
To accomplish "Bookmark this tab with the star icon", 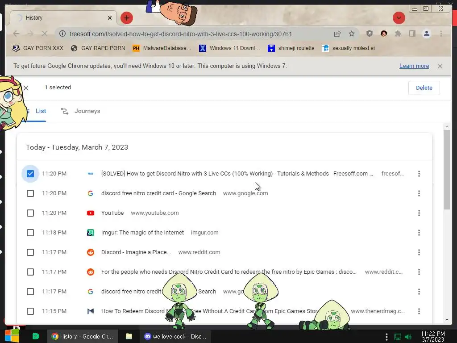I will (352, 34).
